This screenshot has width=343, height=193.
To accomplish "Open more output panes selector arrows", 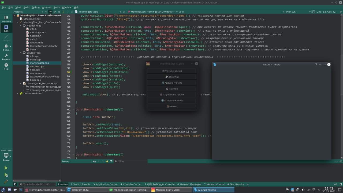I will [x=248, y=184].
